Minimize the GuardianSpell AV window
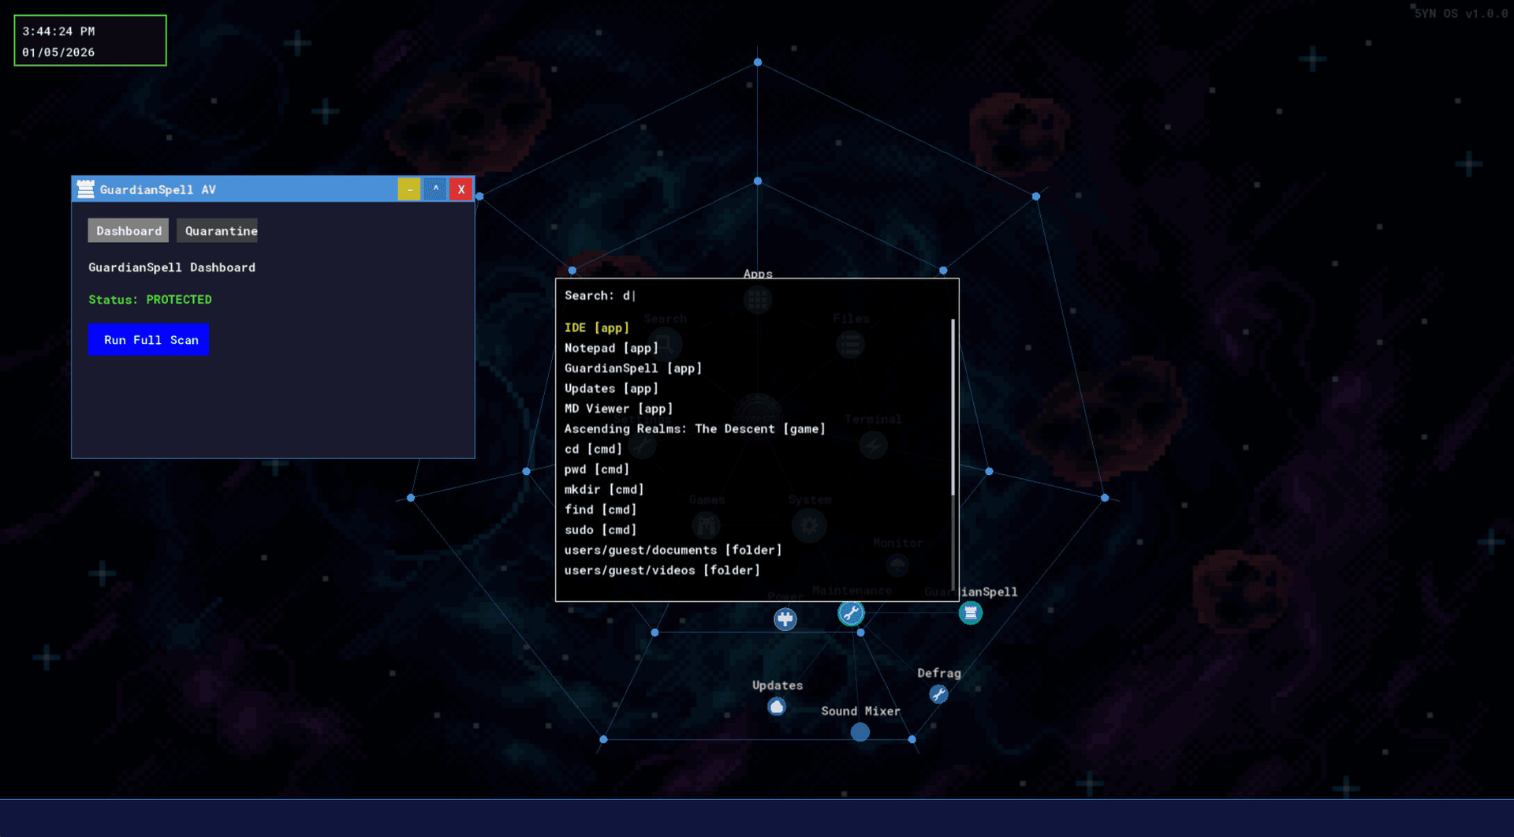Viewport: 1514px width, 837px height. coord(409,189)
